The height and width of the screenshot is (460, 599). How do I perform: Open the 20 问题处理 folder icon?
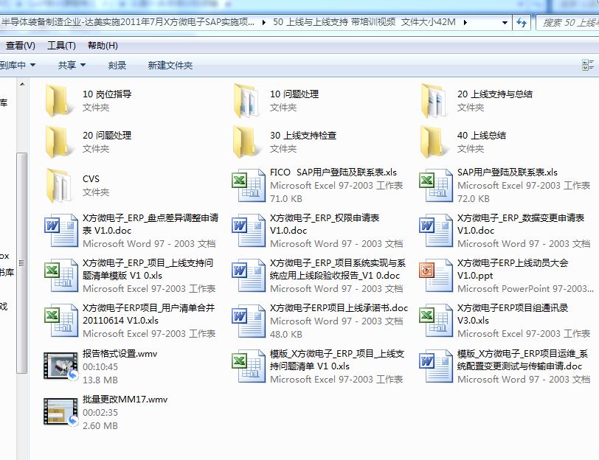point(60,142)
